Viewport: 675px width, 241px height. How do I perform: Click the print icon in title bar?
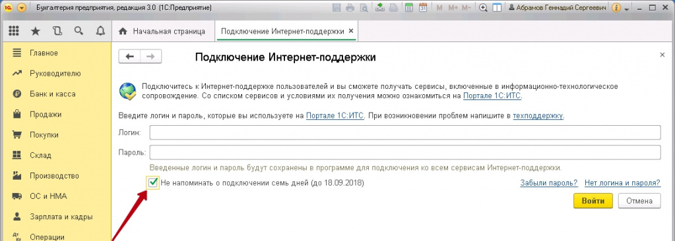(x=350, y=8)
